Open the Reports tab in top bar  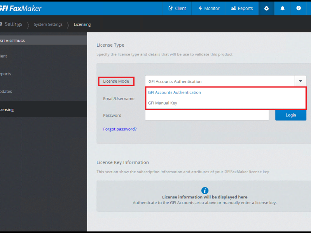point(242,8)
